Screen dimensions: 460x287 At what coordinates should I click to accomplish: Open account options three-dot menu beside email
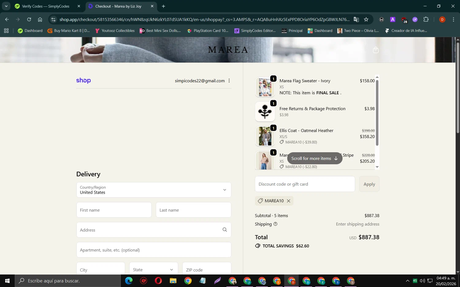(229, 81)
